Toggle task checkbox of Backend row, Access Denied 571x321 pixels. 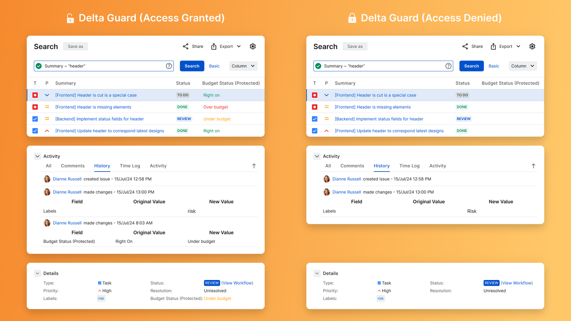click(x=314, y=119)
